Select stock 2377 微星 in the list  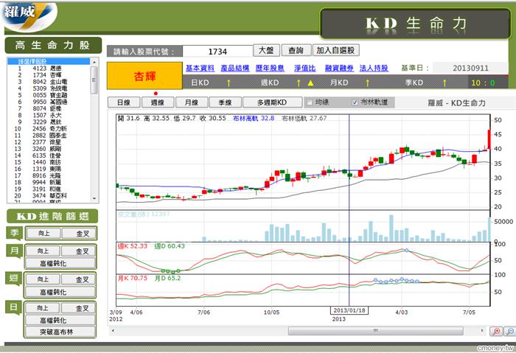point(49,142)
